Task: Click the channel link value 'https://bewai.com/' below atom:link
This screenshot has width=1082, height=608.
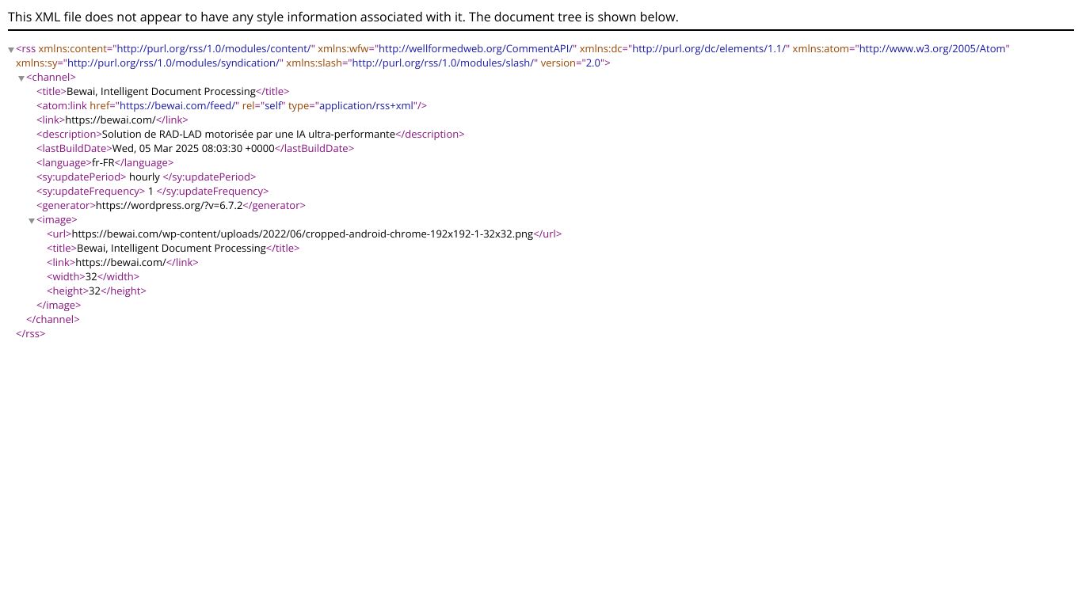Action: (x=110, y=120)
